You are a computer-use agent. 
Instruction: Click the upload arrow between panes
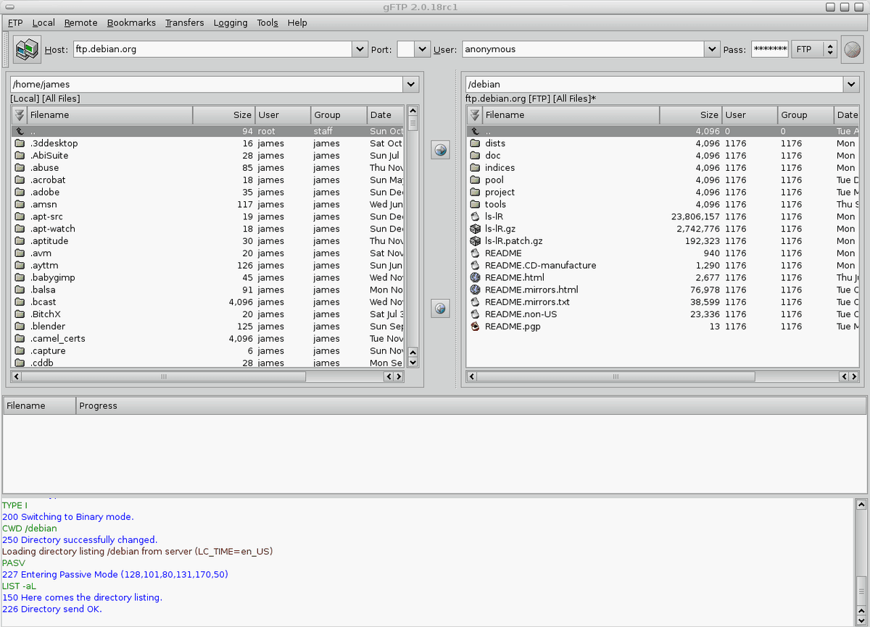[440, 150]
